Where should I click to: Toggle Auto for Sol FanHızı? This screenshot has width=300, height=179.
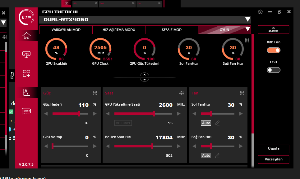pos(206,123)
